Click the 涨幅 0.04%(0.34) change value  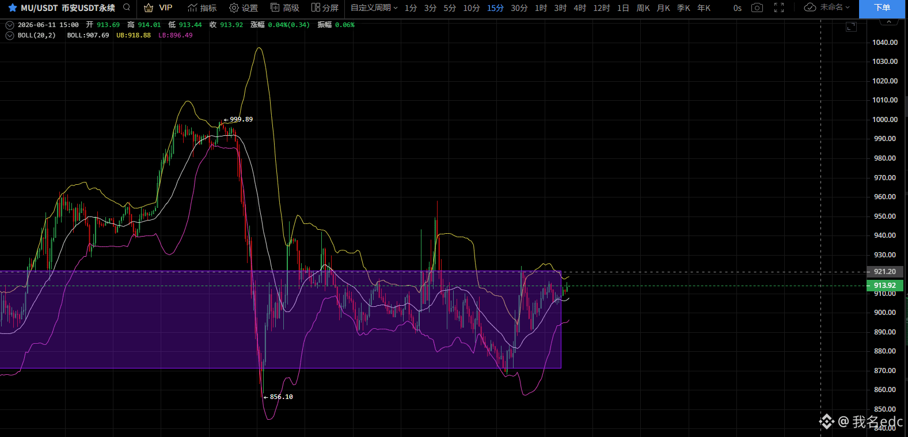click(x=280, y=25)
